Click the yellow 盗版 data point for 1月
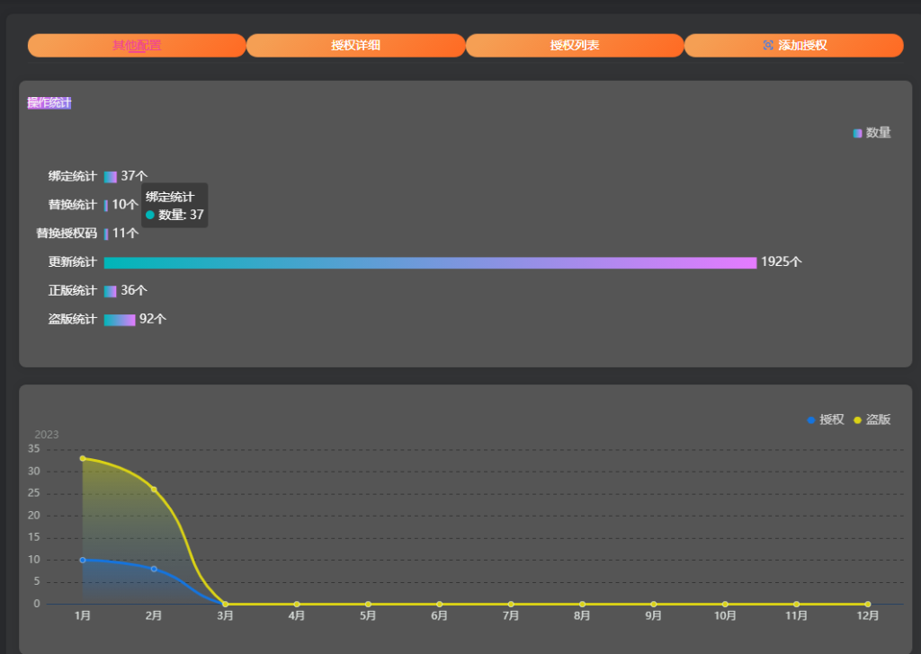 pos(83,458)
